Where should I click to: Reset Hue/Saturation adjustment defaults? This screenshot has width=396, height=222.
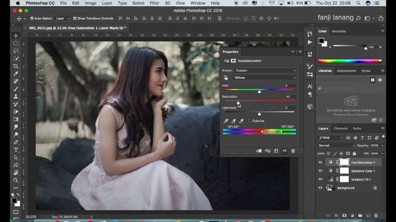pos(276,150)
